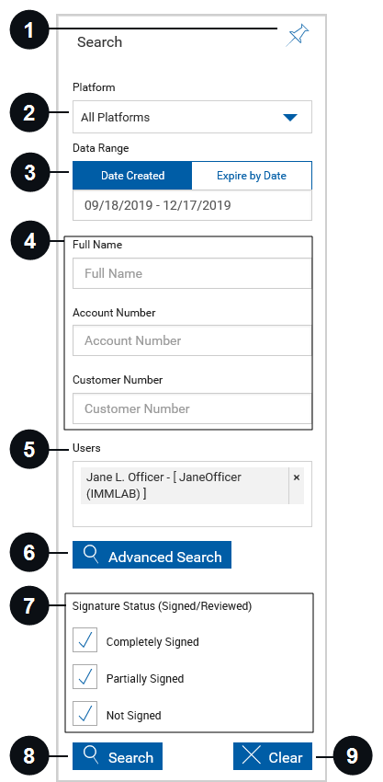Click magnifier icon on Advanced Search button

(x=91, y=554)
